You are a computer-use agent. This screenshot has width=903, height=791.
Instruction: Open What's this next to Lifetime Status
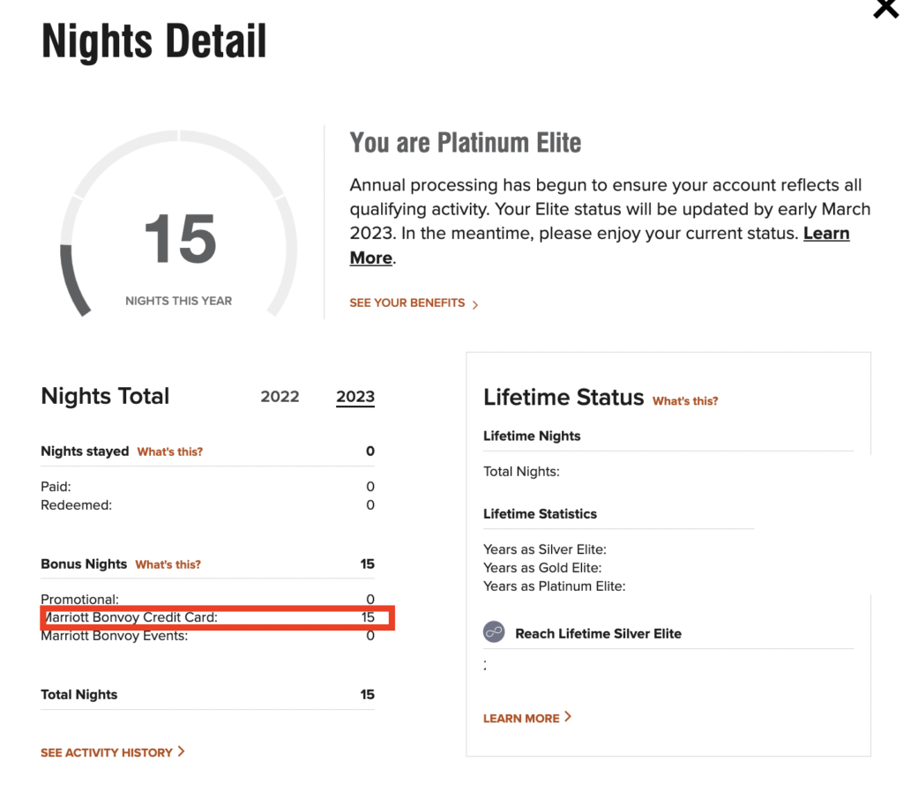[684, 400]
